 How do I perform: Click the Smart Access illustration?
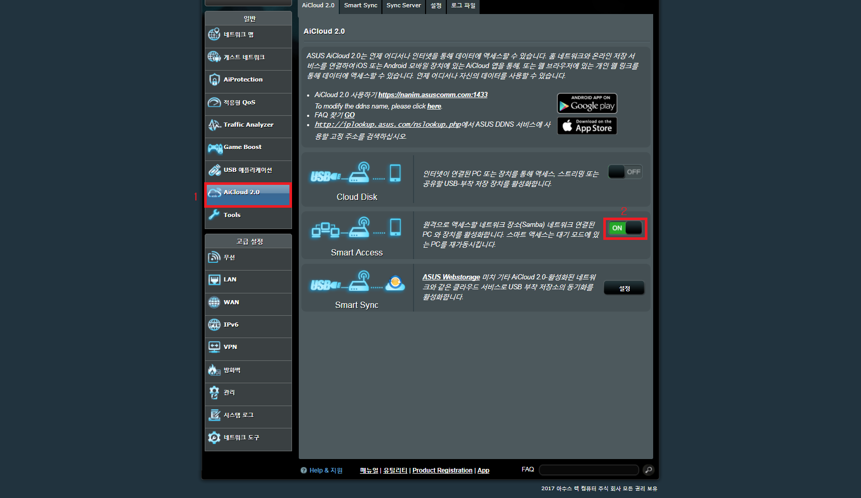pos(356,228)
